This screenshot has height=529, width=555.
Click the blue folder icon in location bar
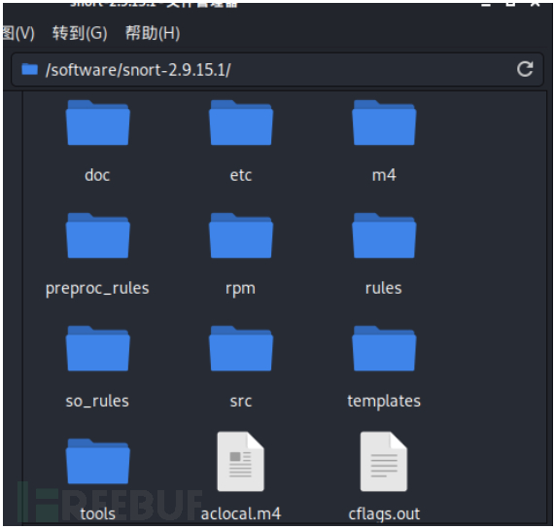tap(29, 69)
